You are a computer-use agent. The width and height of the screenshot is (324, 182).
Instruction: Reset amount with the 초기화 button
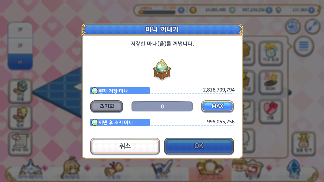coord(107,106)
